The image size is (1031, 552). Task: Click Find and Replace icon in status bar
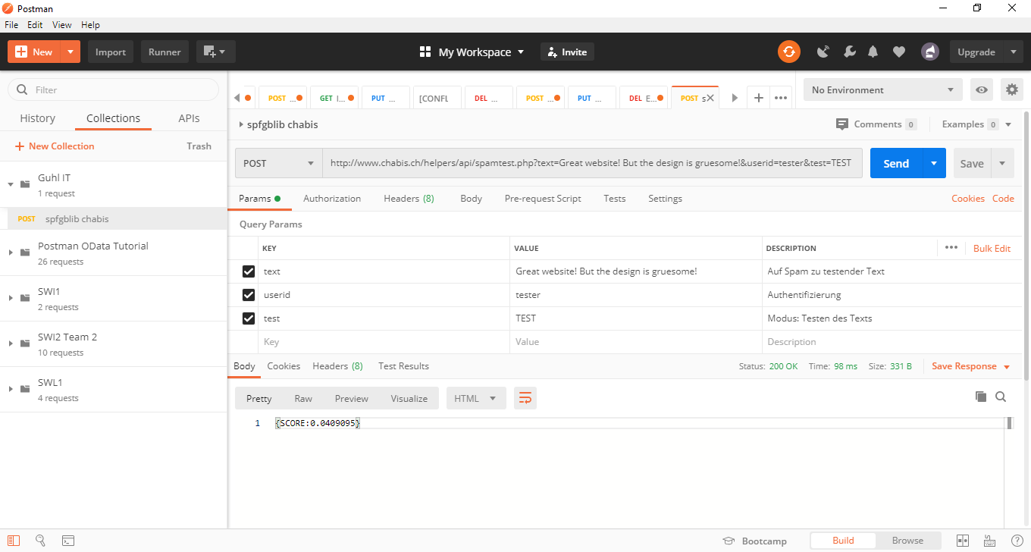pyautogui.click(x=40, y=541)
